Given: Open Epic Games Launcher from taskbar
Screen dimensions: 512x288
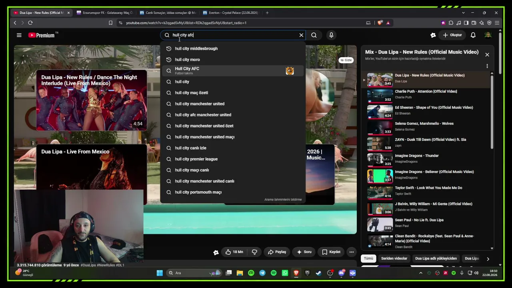Looking at the screenshot, I should pyautogui.click(x=307, y=273).
